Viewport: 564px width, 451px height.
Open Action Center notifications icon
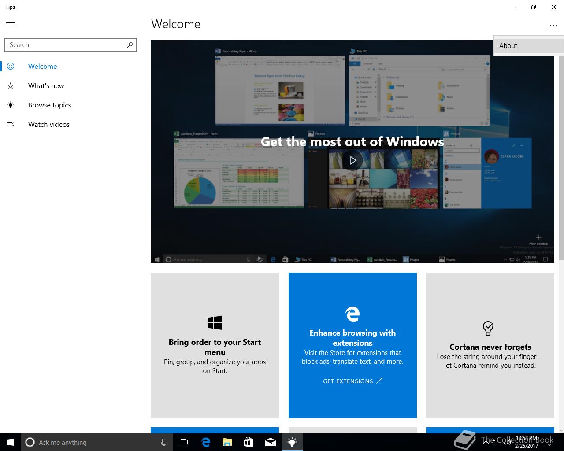550,442
